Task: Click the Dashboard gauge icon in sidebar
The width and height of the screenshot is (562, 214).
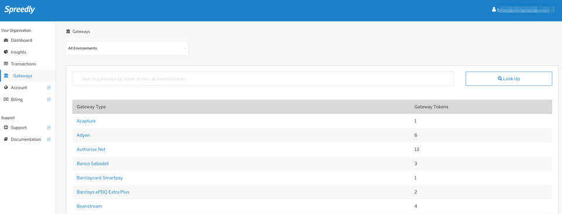Action: click(x=6, y=40)
